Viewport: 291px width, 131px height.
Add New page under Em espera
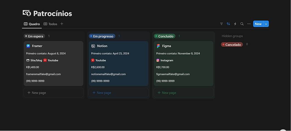(53, 93)
